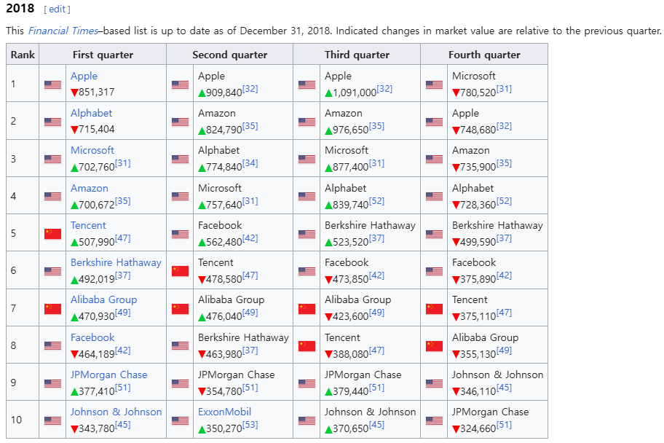Click US flag beside Fourth quarter JPMorgan Chase
The width and height of the screenshot is (664, 443).
434,420
